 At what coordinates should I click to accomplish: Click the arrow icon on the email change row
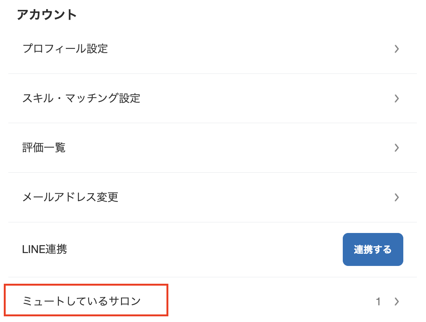[396, 197]
